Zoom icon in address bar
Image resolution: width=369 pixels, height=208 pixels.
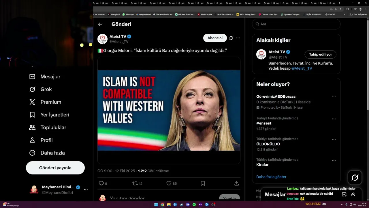click(x=336, y=9)
